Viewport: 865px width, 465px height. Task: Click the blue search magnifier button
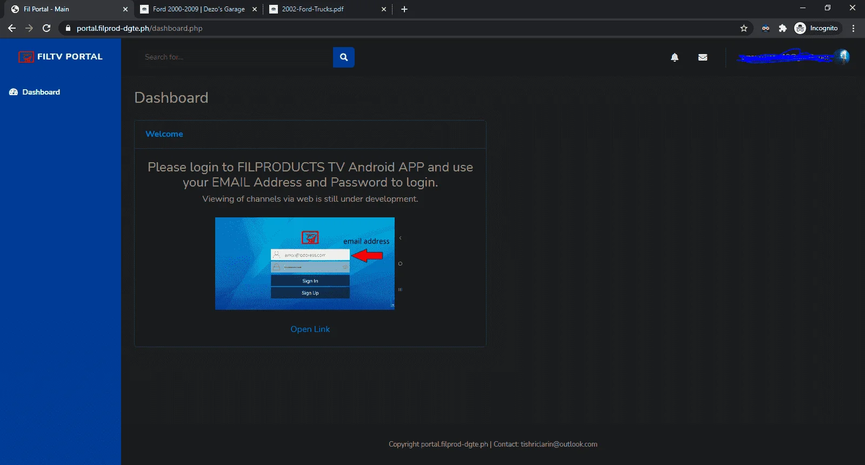point(344,57)
